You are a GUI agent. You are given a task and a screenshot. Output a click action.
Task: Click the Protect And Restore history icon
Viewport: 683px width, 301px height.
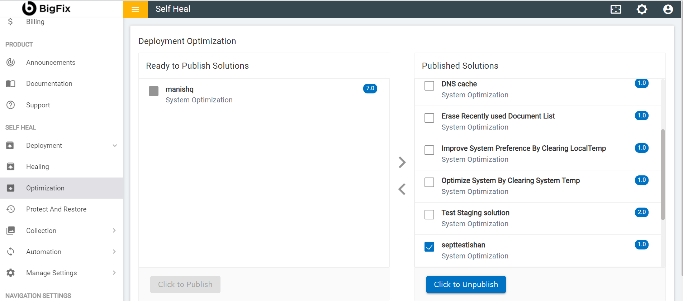coord(11,209)
